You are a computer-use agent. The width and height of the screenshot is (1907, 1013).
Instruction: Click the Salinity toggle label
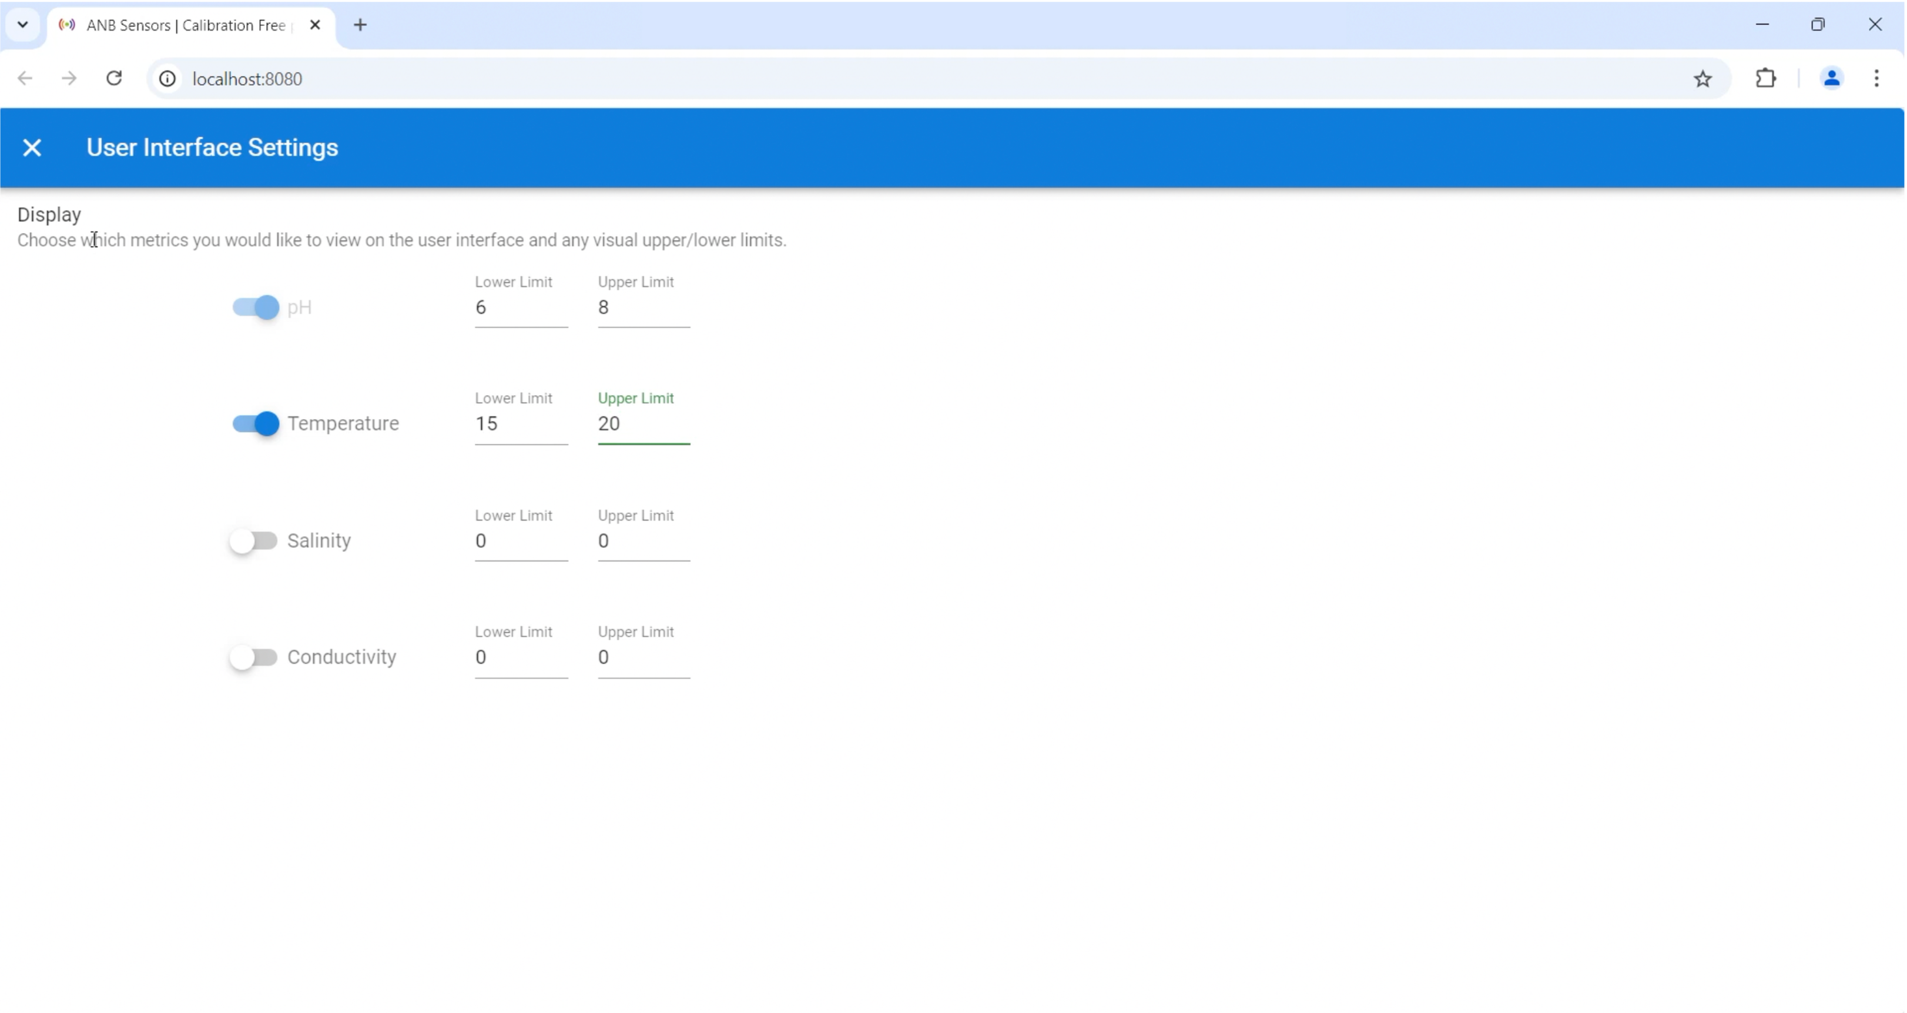point(319,540)
